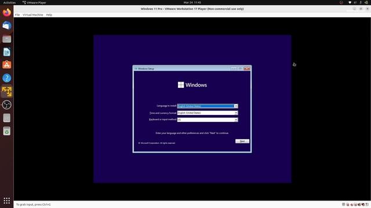Screen dimensions: 371x208
Task: Click the Wi-Fi indicator in top bar
Action: (x=350, y=2)
